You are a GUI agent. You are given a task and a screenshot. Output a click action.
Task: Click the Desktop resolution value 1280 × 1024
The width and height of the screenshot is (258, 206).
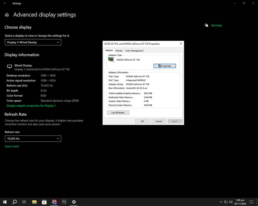coord(48,76)
